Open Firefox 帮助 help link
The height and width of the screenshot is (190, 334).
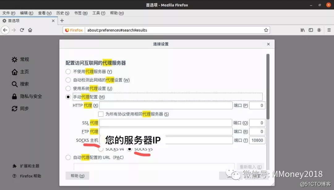tap(27, 176)
